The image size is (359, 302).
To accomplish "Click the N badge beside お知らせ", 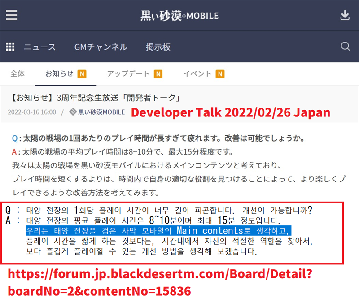I will pos(82,74).
